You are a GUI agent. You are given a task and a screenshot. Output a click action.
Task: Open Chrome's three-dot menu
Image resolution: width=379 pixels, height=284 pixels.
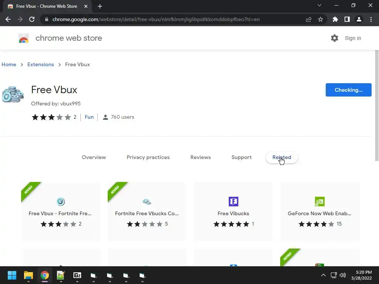pos(371,19)
